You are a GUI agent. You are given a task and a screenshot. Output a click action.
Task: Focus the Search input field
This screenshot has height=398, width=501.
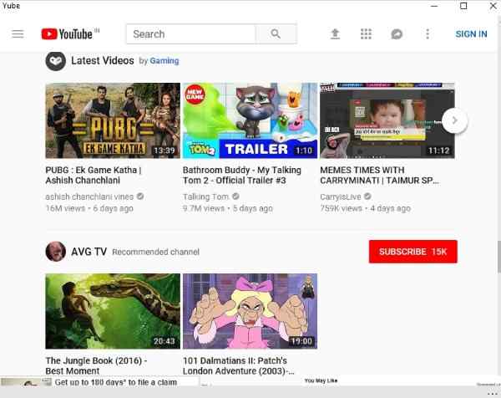click(190, 34)
